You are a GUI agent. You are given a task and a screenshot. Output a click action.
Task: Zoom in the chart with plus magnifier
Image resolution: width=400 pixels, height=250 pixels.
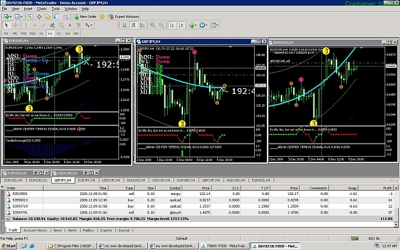(x=152, y=25)
